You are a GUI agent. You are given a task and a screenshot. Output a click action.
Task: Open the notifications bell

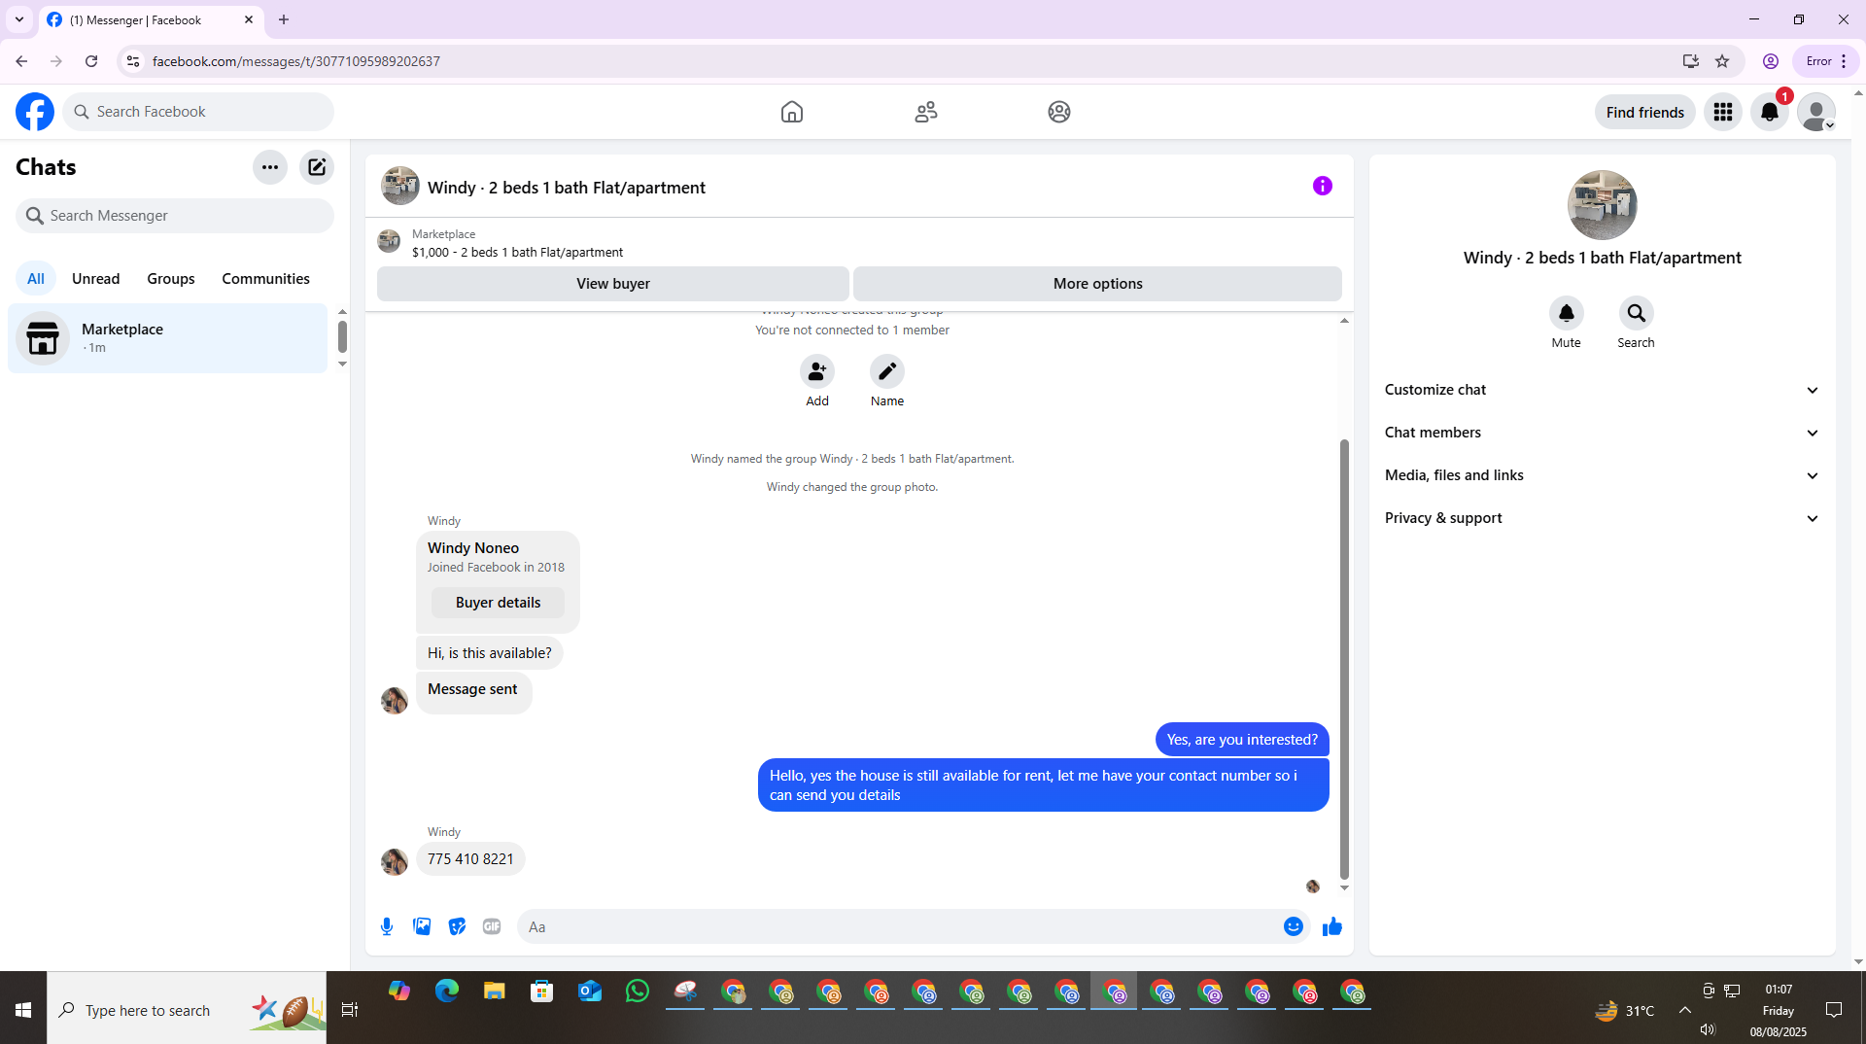point(1770,112)
